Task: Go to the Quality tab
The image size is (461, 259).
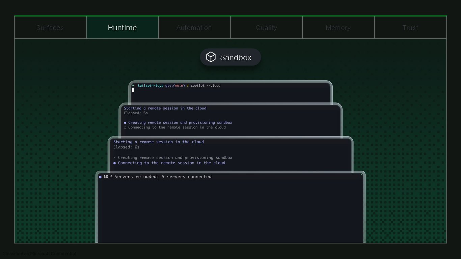Action: coord(267,28)
